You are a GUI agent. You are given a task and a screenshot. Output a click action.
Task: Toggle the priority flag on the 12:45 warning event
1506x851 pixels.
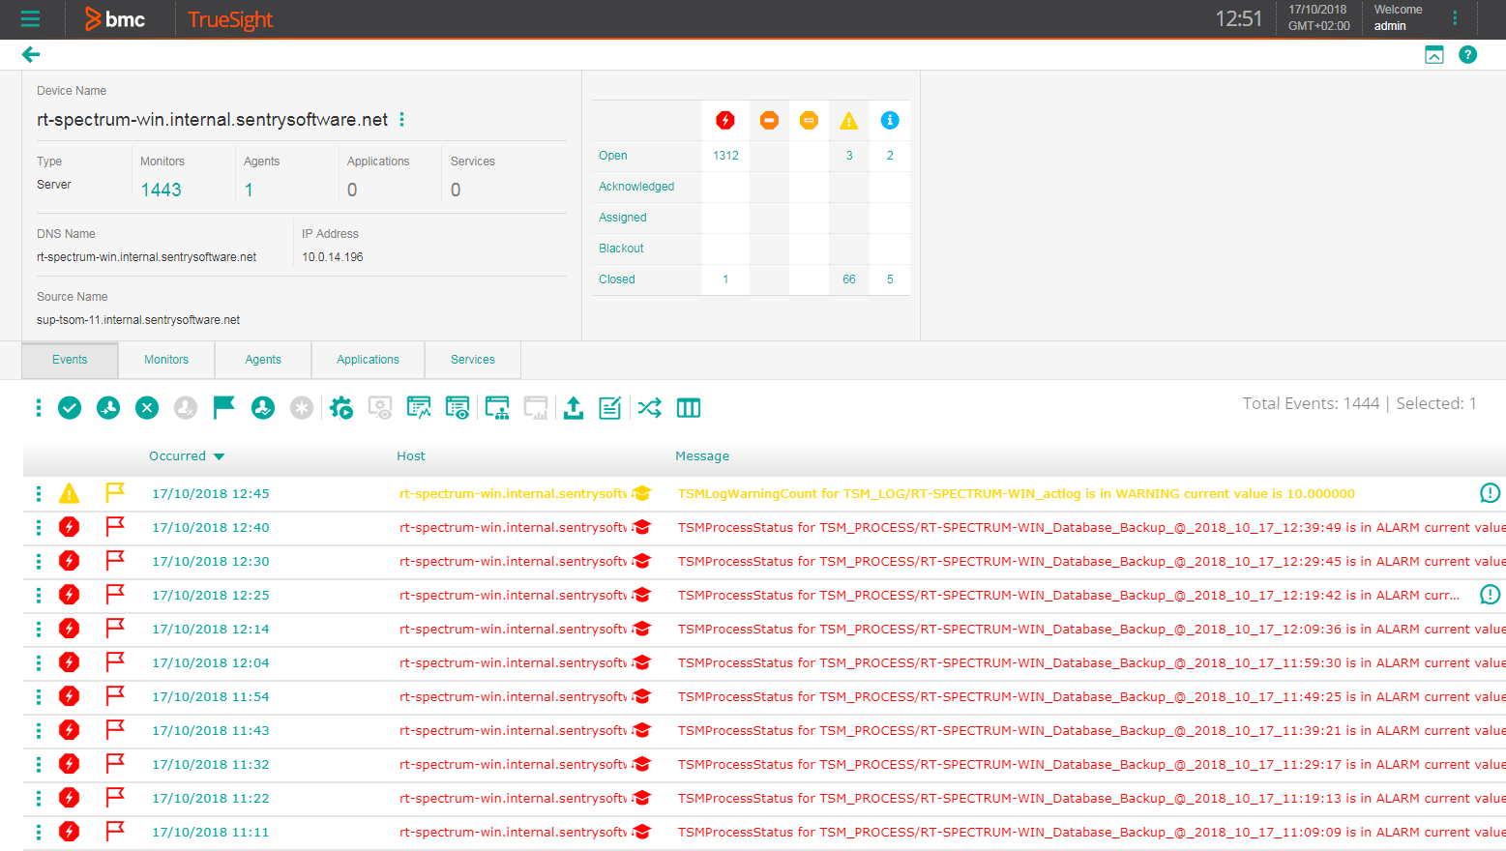[115, 492]
